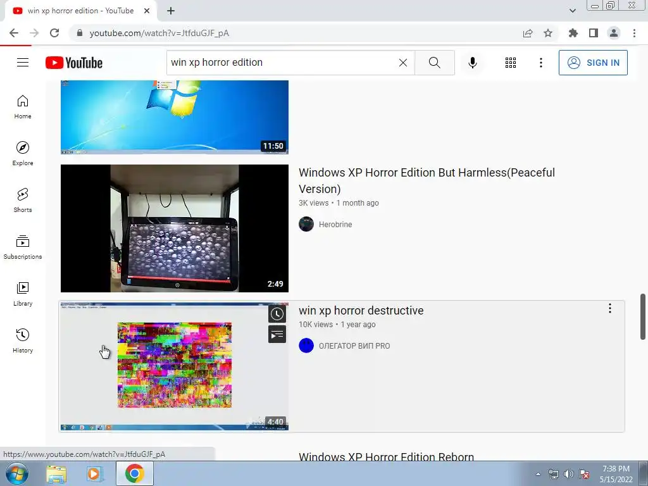Open more options for win xp horror destructive

click(x=609, y=308)
